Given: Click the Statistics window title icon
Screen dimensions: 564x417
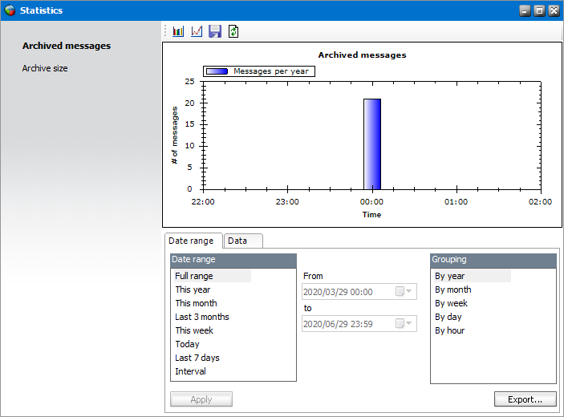Looking at the screenshot, I should [x=9, y=10].
